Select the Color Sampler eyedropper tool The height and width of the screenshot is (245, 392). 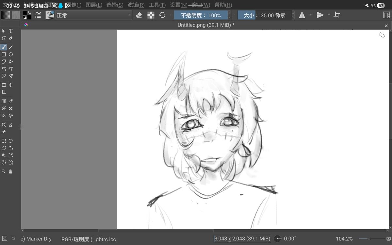tap(11, 101)
